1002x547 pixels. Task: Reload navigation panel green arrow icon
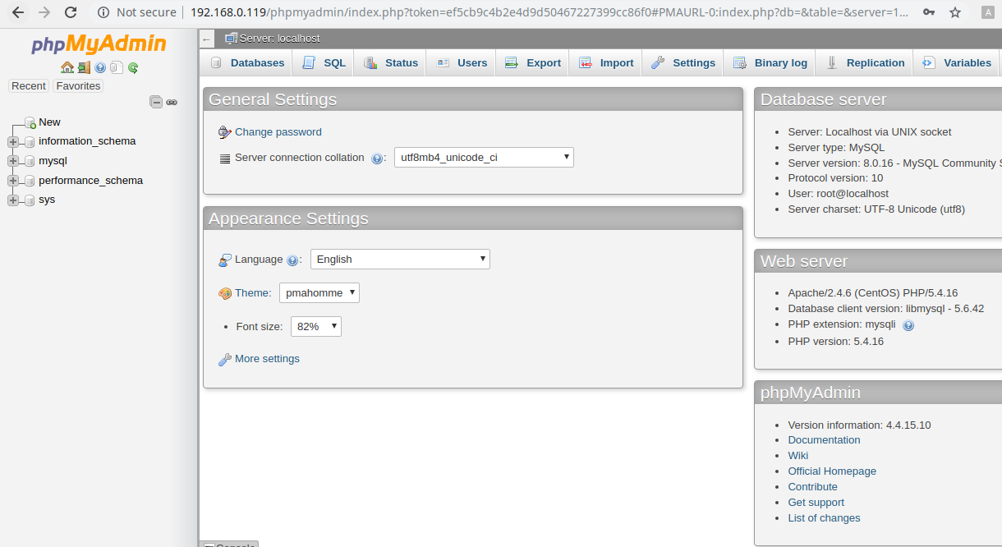(x=133, y=67)
